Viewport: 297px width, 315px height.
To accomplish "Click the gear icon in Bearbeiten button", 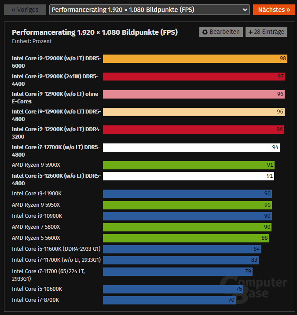I will pyautogui.click(x=205, y=32).
